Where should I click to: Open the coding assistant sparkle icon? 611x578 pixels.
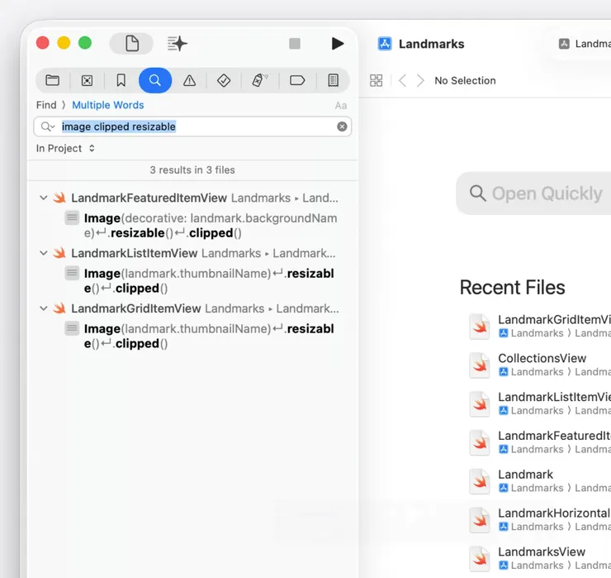pos(178,43)
